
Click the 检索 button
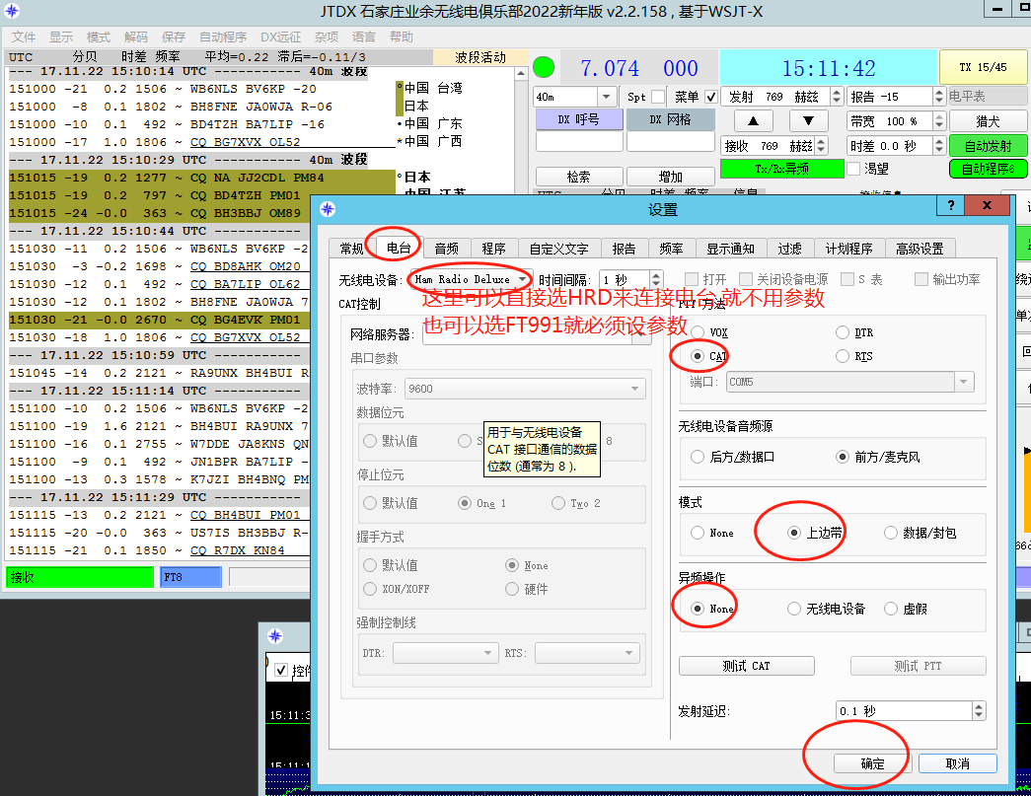[x=578, y=177]
